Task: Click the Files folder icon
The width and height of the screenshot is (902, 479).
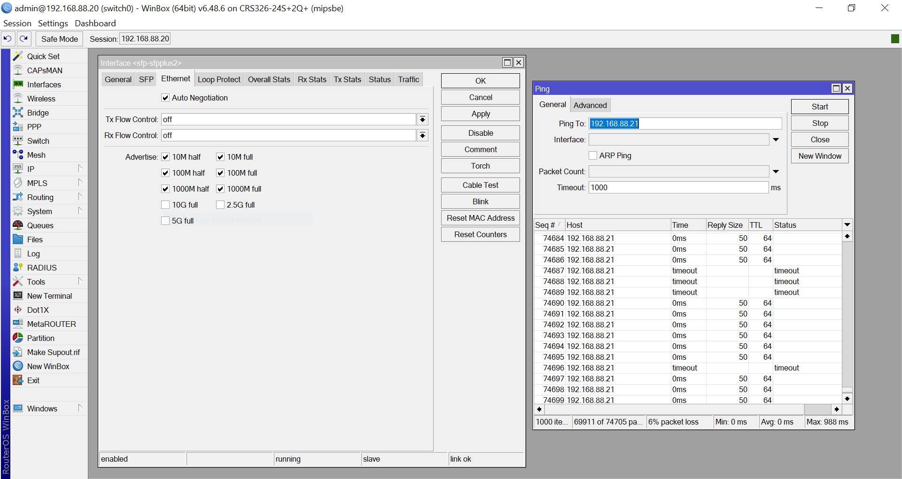Action: click(x=18, y=239)
